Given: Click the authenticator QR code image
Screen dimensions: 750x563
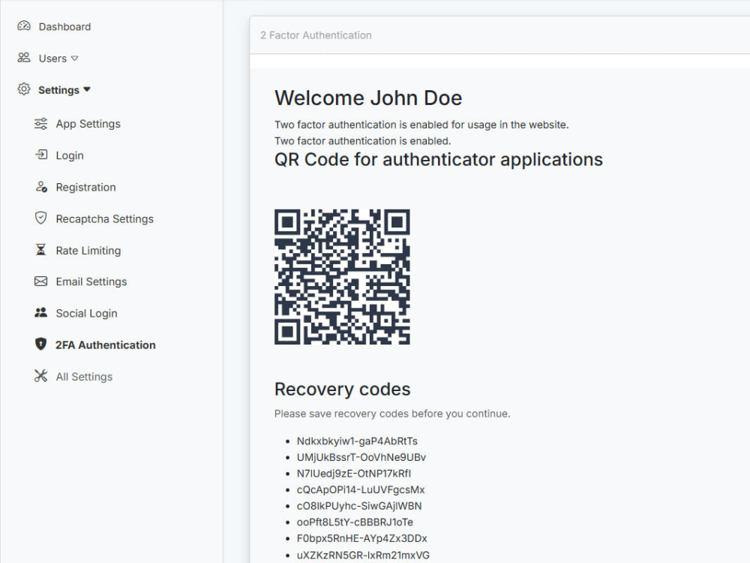Looking at the screenshot, I should coord(342,277).
